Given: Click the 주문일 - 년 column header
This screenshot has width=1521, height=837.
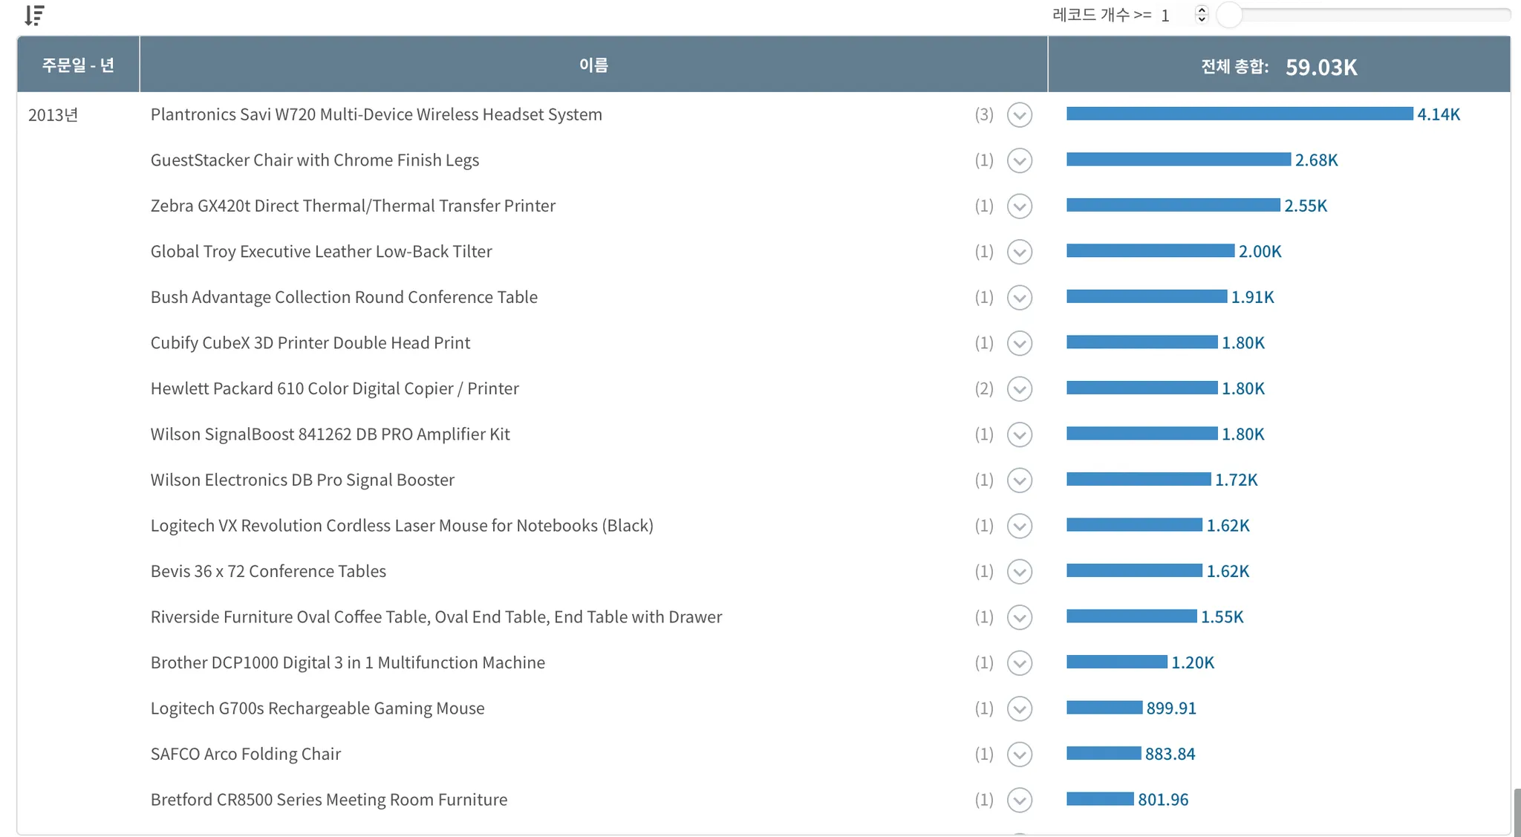Looking at the screenshot, I should coord(78,65).
